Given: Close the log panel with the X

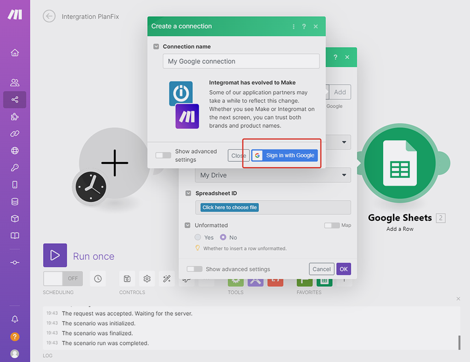Looking at the screenshot, I should [x=459, y=299].
